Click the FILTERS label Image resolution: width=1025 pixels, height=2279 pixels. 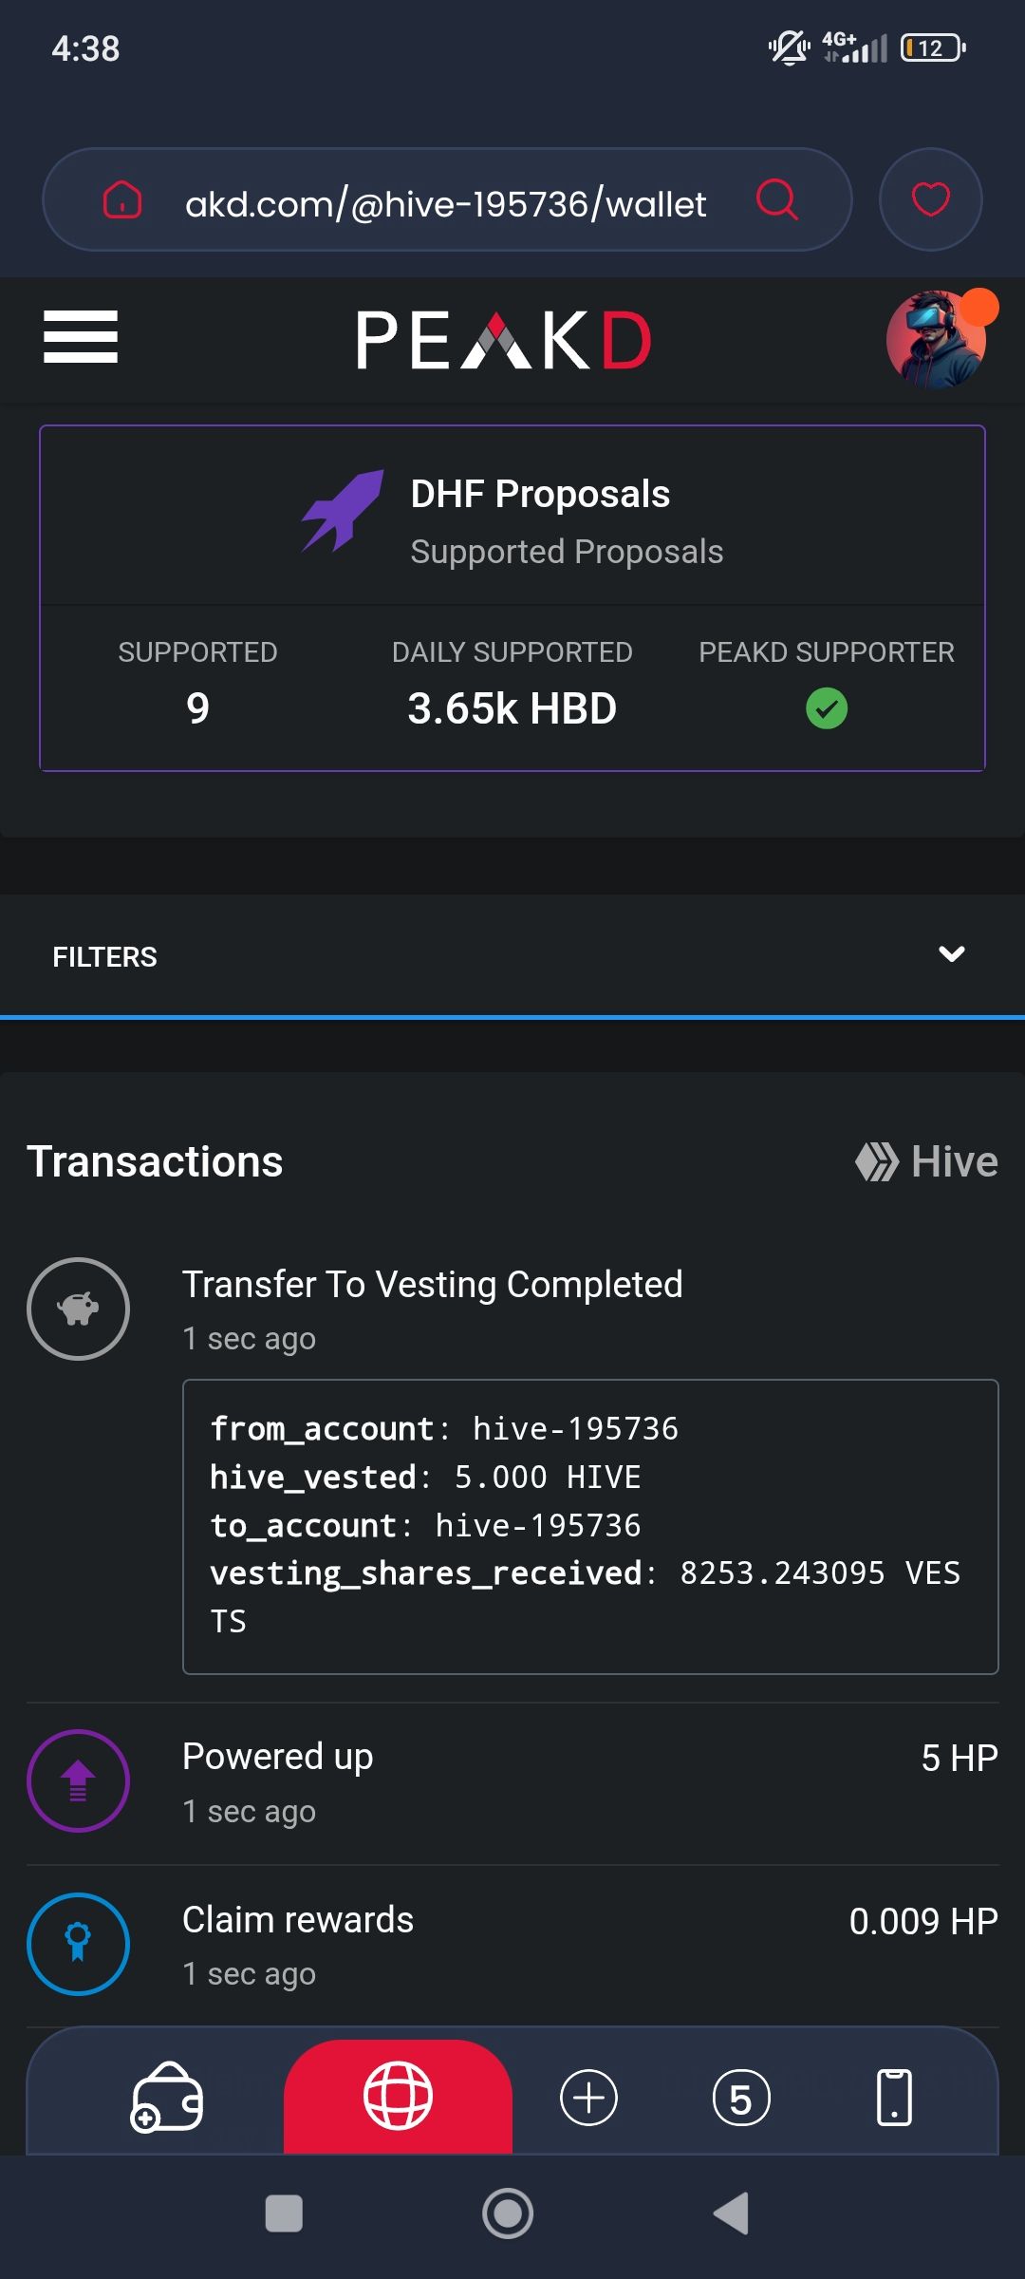pyautogui.click(x=104, y=957)
